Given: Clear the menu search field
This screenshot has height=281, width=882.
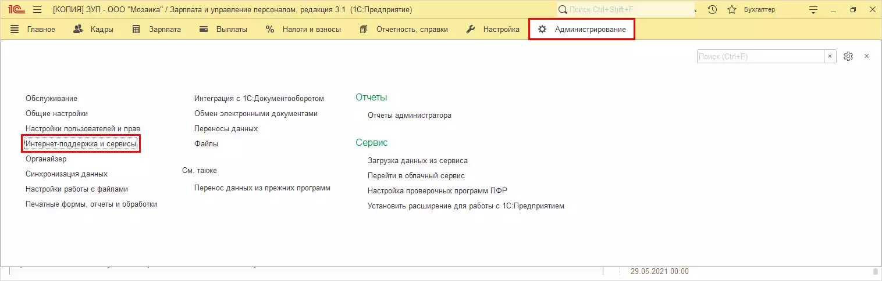Looking at the screenshot, I should click(x=830, y=56).
